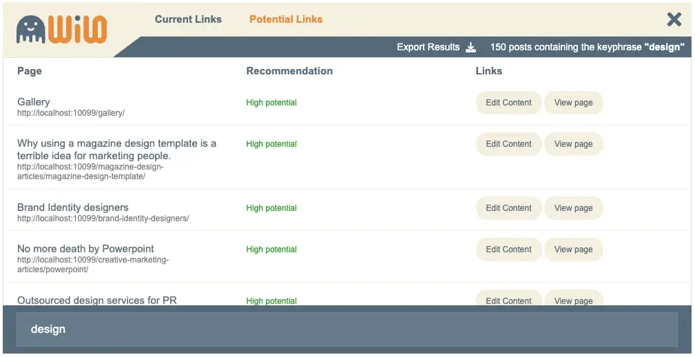Close the panel with the X icon

674,19
